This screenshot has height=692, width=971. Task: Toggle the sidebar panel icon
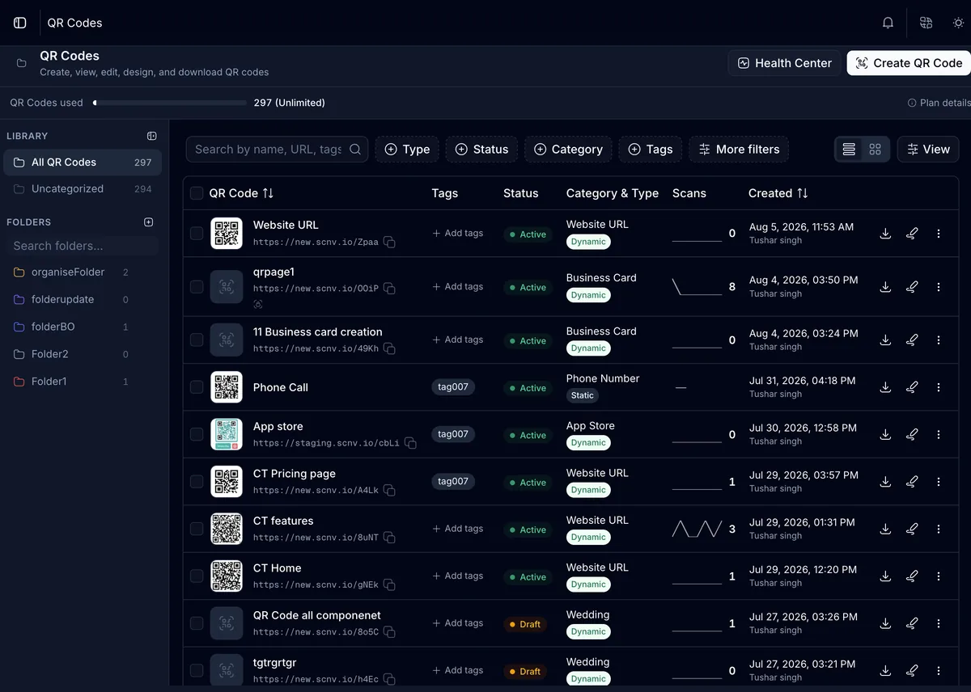coord(20,23)
